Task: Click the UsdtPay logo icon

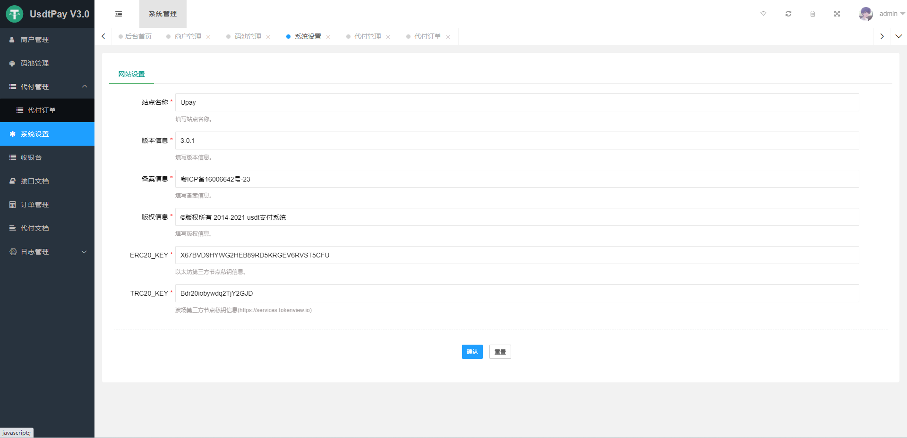Action: pos(15,14)
